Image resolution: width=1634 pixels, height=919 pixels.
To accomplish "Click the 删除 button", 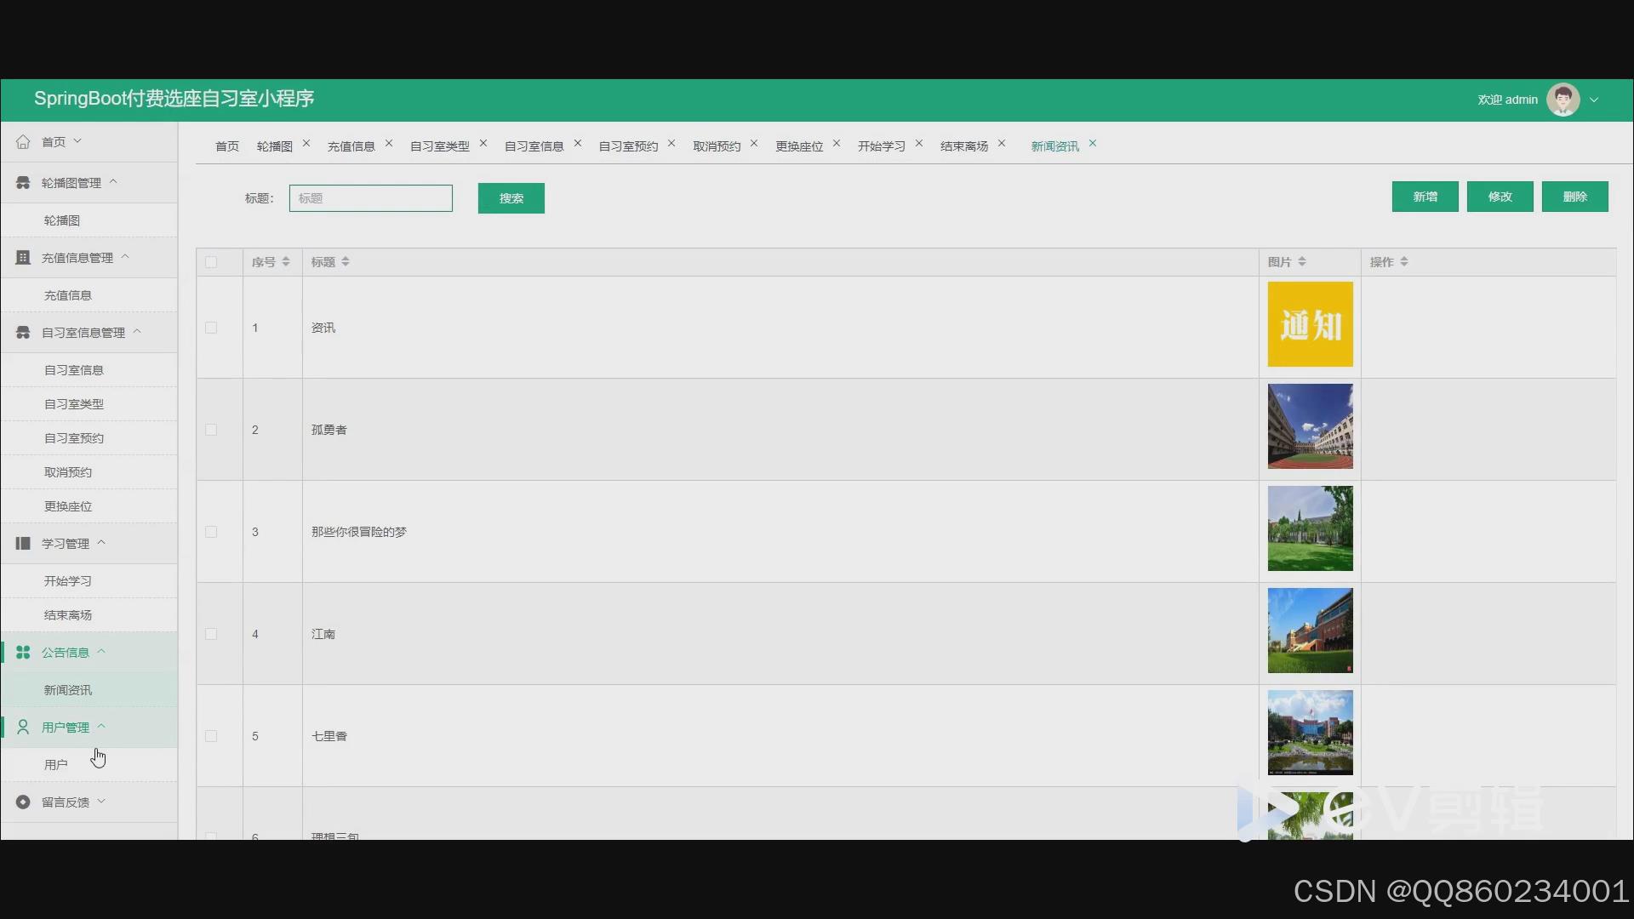I will coord(1574,197).
